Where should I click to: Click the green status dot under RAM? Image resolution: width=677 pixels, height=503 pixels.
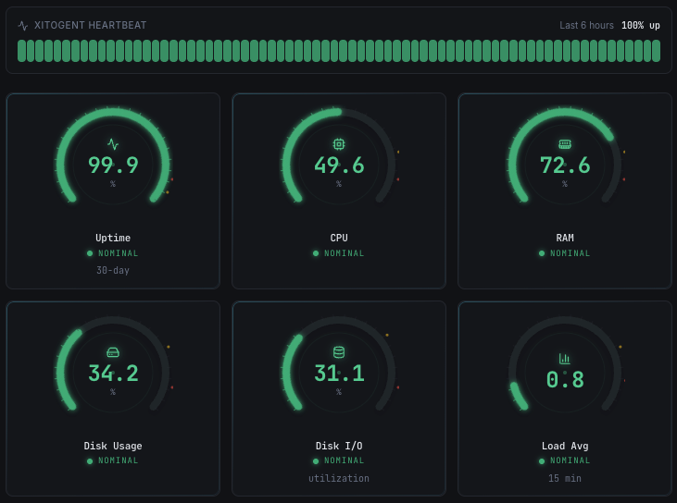(x=542, y=253)
